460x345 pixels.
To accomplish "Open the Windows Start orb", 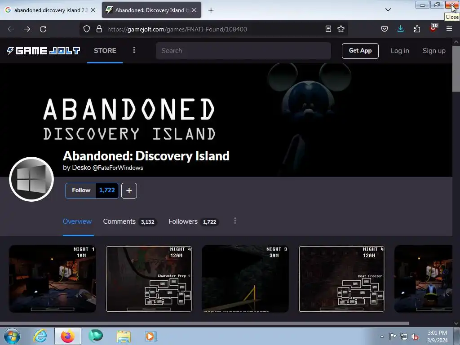I will pos(12,336).
